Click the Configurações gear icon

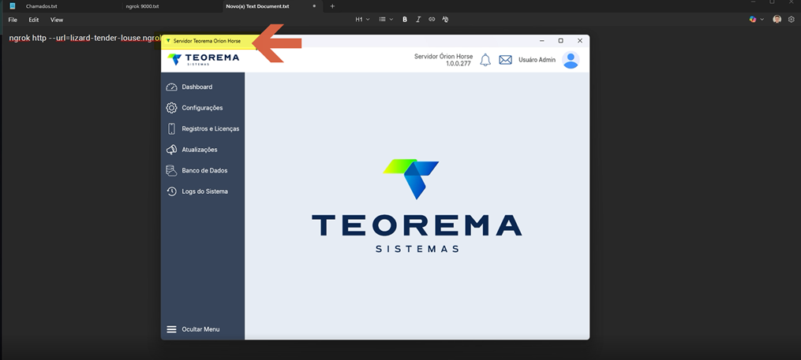click(172, 108)
